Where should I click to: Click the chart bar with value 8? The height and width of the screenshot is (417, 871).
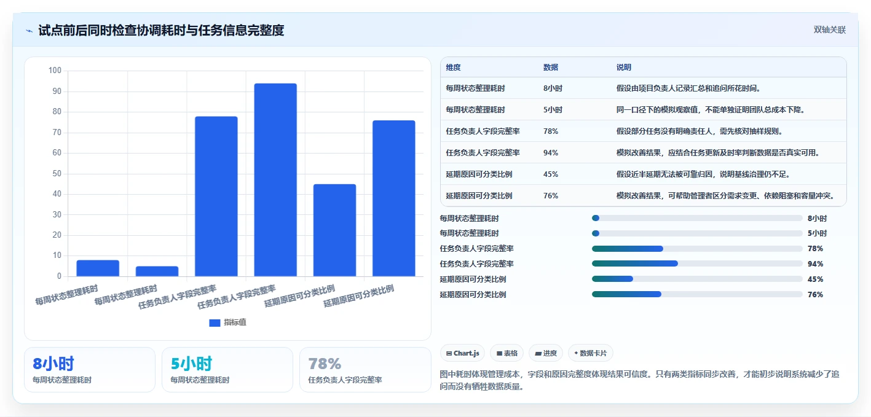[98, 268]
